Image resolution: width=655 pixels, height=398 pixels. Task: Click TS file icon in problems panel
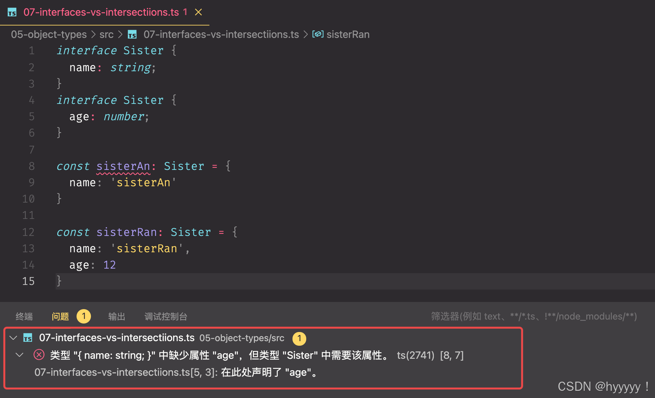coord(28,338)
